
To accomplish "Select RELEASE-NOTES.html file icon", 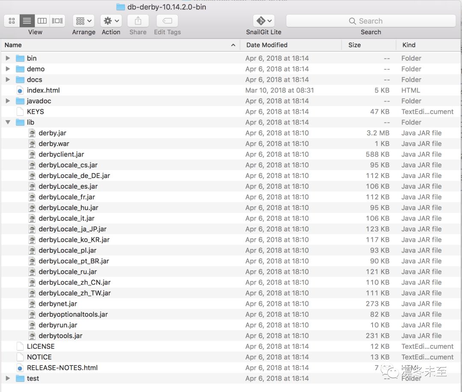I will [20, 368].
